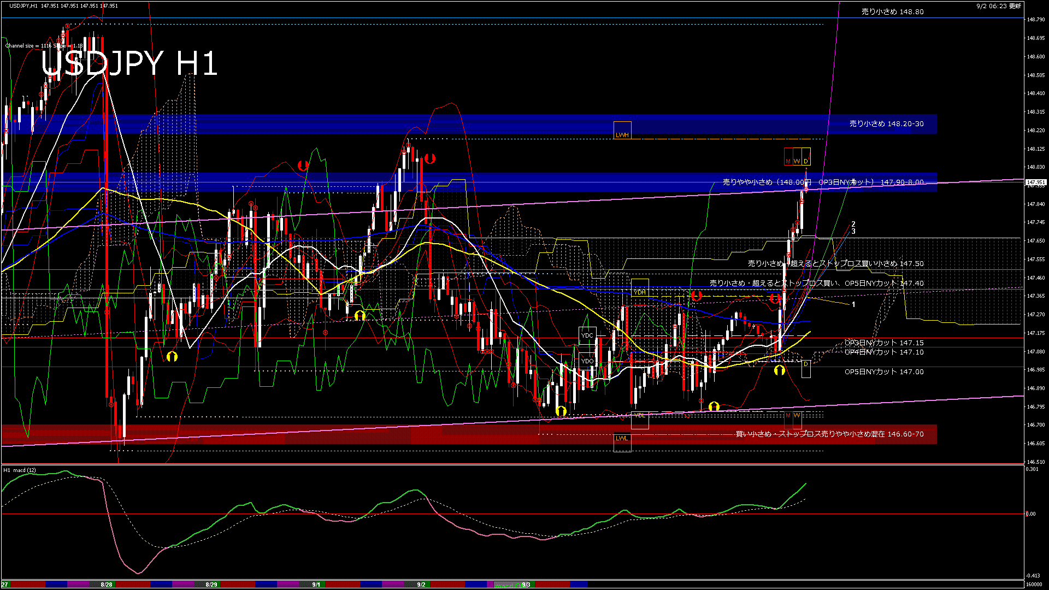The height and width of the screenshot is (590, 1049).
Task: Click red down-arrow signal right of YDH box
Action: [x=696, y=296]
